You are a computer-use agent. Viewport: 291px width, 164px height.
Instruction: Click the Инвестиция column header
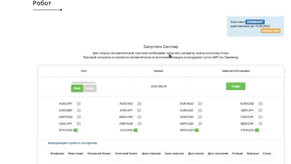tap(76, 154)
